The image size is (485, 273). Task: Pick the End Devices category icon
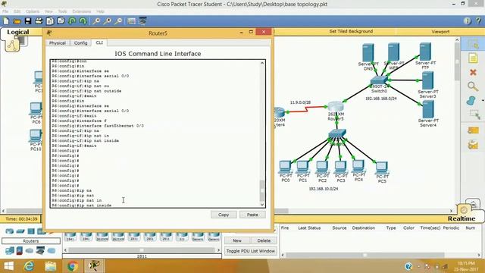[x=9, y=250]
